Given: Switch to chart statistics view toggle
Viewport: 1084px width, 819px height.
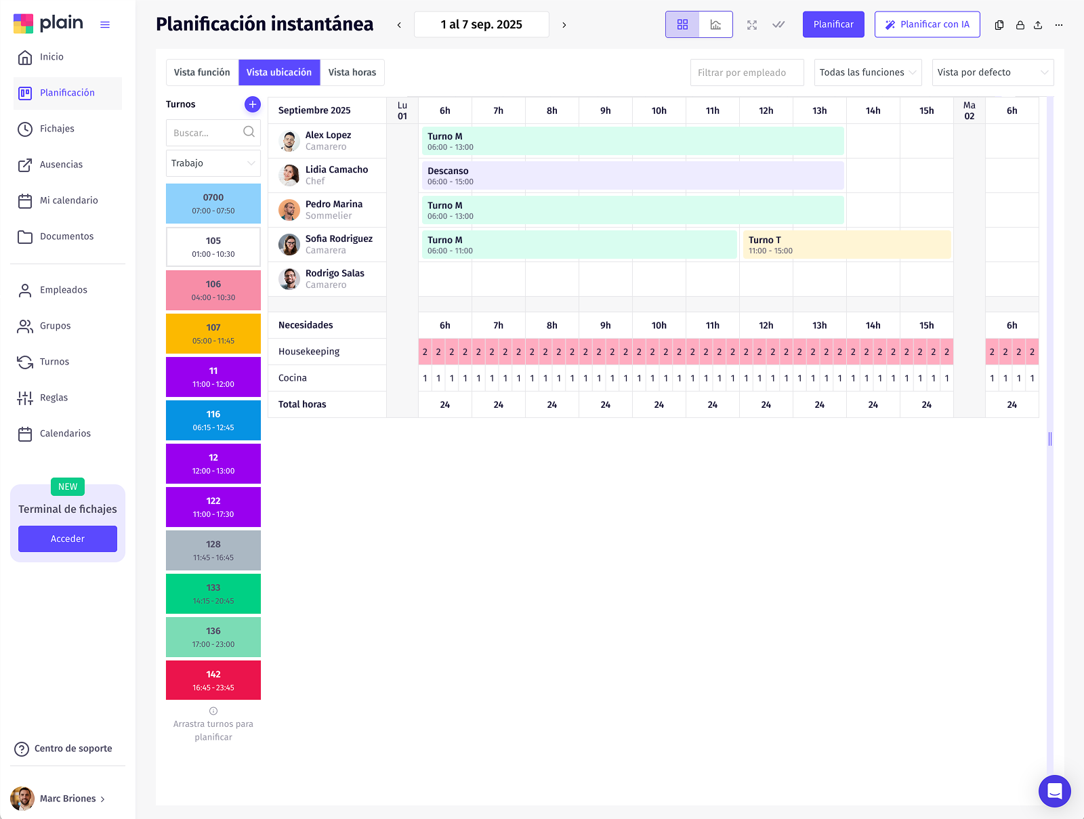Looking at the screenshot, I should (715, 24).
